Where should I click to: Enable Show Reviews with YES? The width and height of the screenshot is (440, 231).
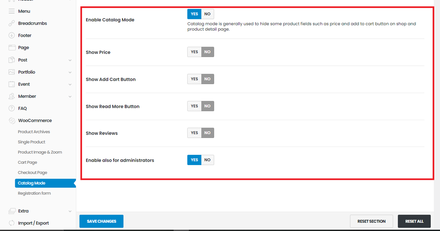point(195,133)
